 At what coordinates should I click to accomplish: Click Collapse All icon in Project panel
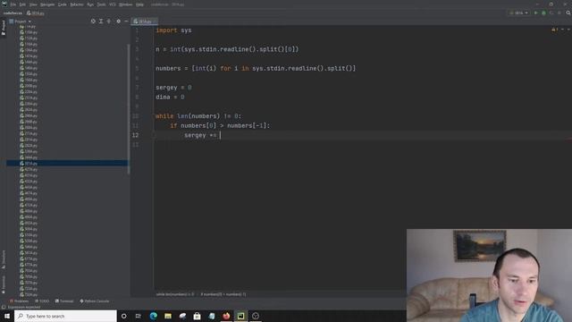[109, 21]
